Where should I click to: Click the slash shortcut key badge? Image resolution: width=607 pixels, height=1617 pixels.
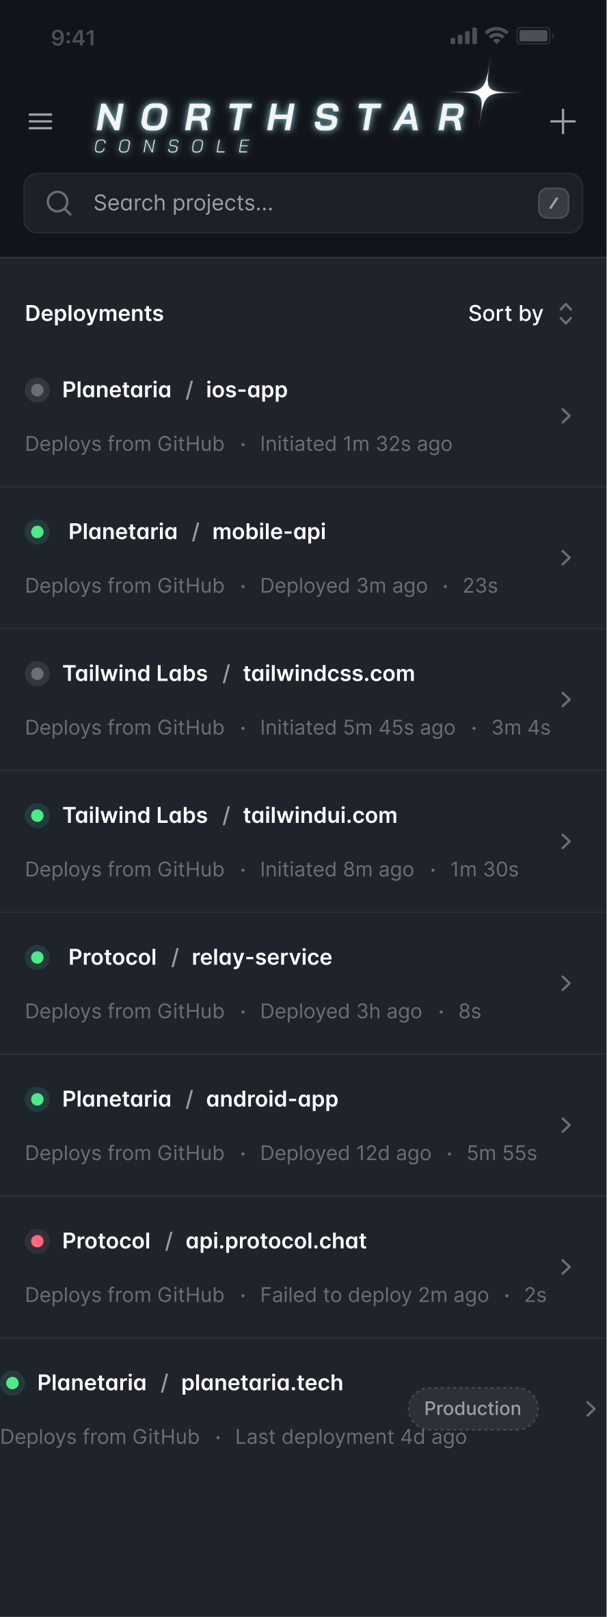pos(553,203)
